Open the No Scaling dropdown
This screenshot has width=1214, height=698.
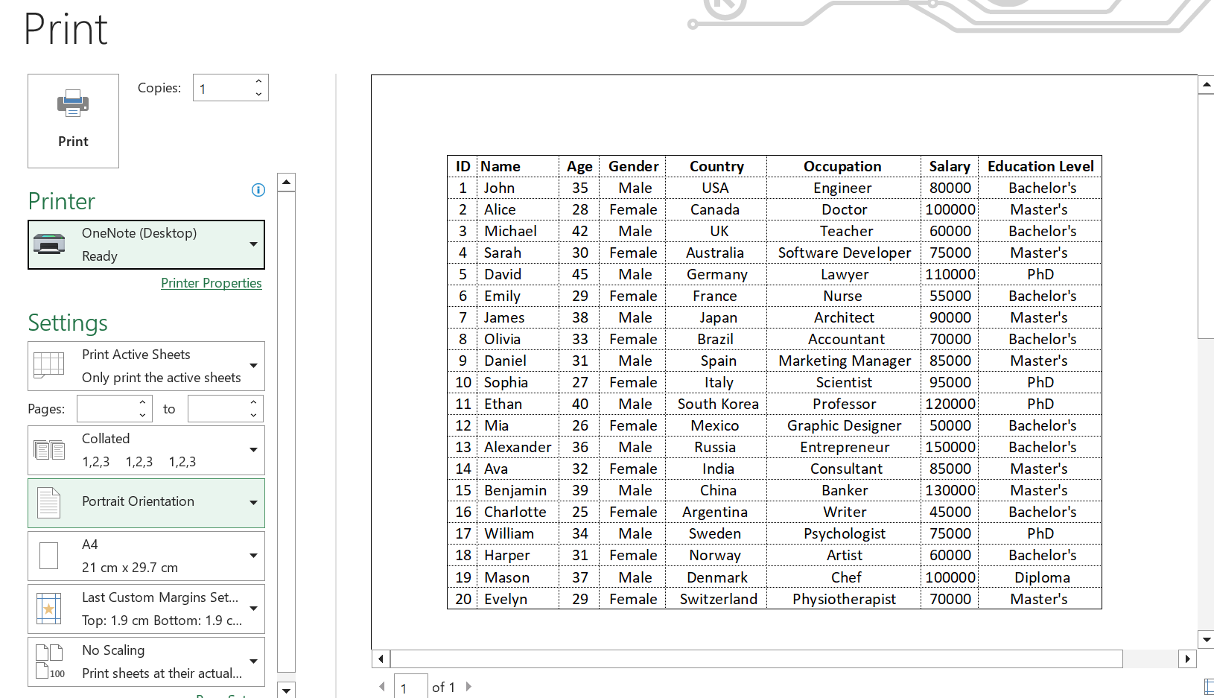(146, 661)
